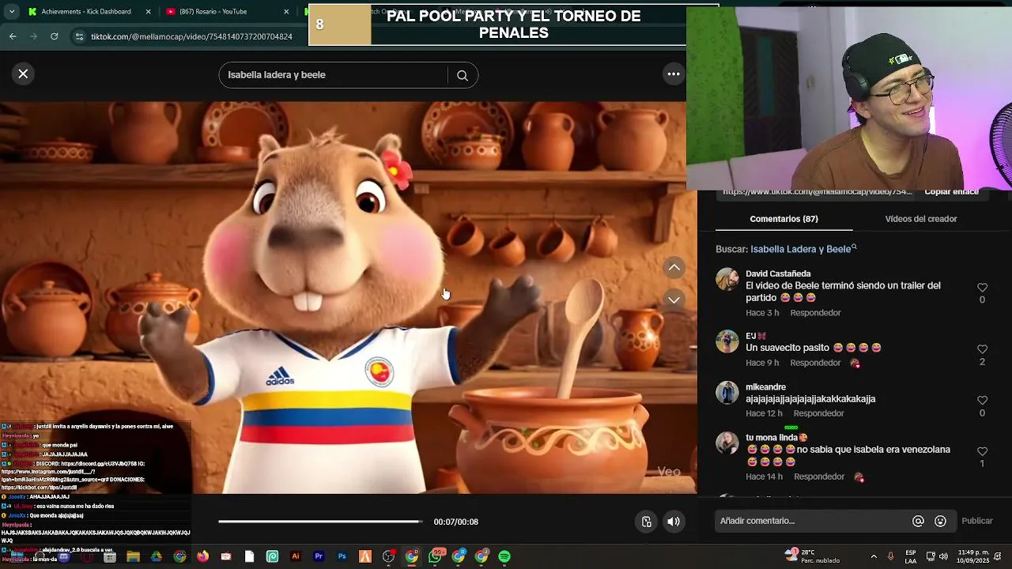Viewport: 1012px width, 569px height.
Task: Open the three-dot more options menu
Action: [x=674, y=73]
